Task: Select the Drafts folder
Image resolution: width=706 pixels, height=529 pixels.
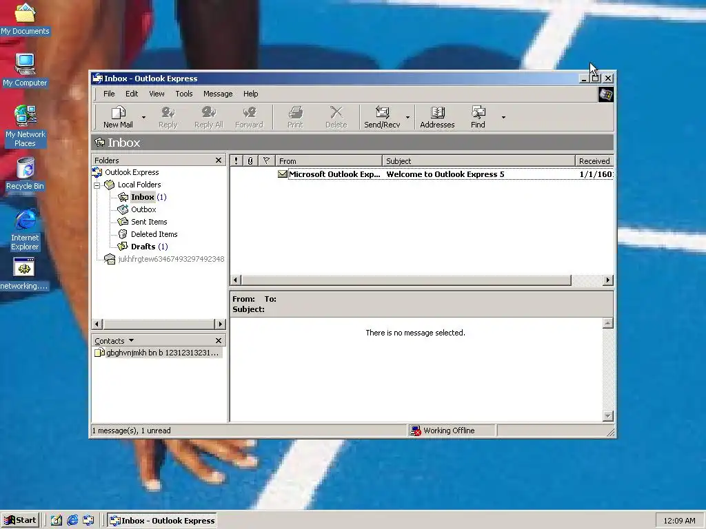Action: coord(143,247)
